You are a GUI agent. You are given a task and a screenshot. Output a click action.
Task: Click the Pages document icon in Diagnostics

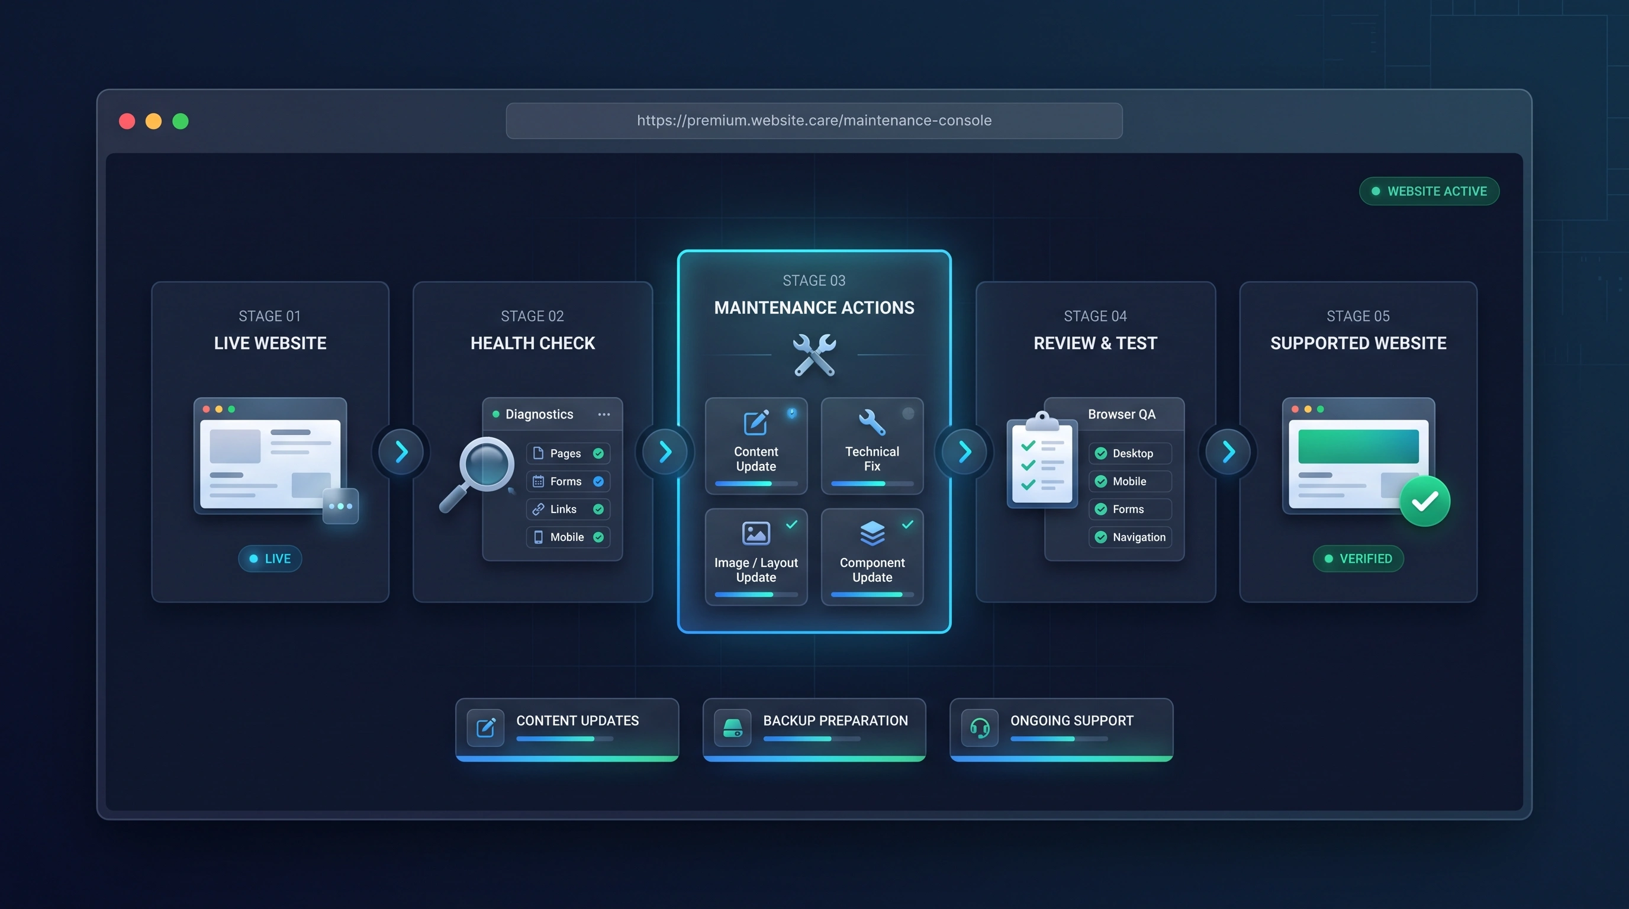[538, 453]
